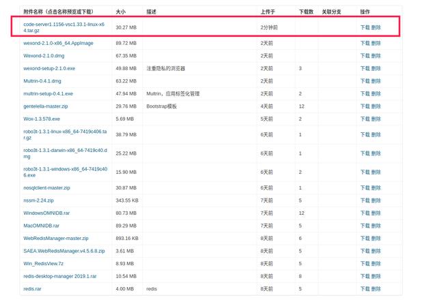Open the Multrin-0.4.1.dmg link
This screenshot has height=302, width=437.
click(42, 81)
